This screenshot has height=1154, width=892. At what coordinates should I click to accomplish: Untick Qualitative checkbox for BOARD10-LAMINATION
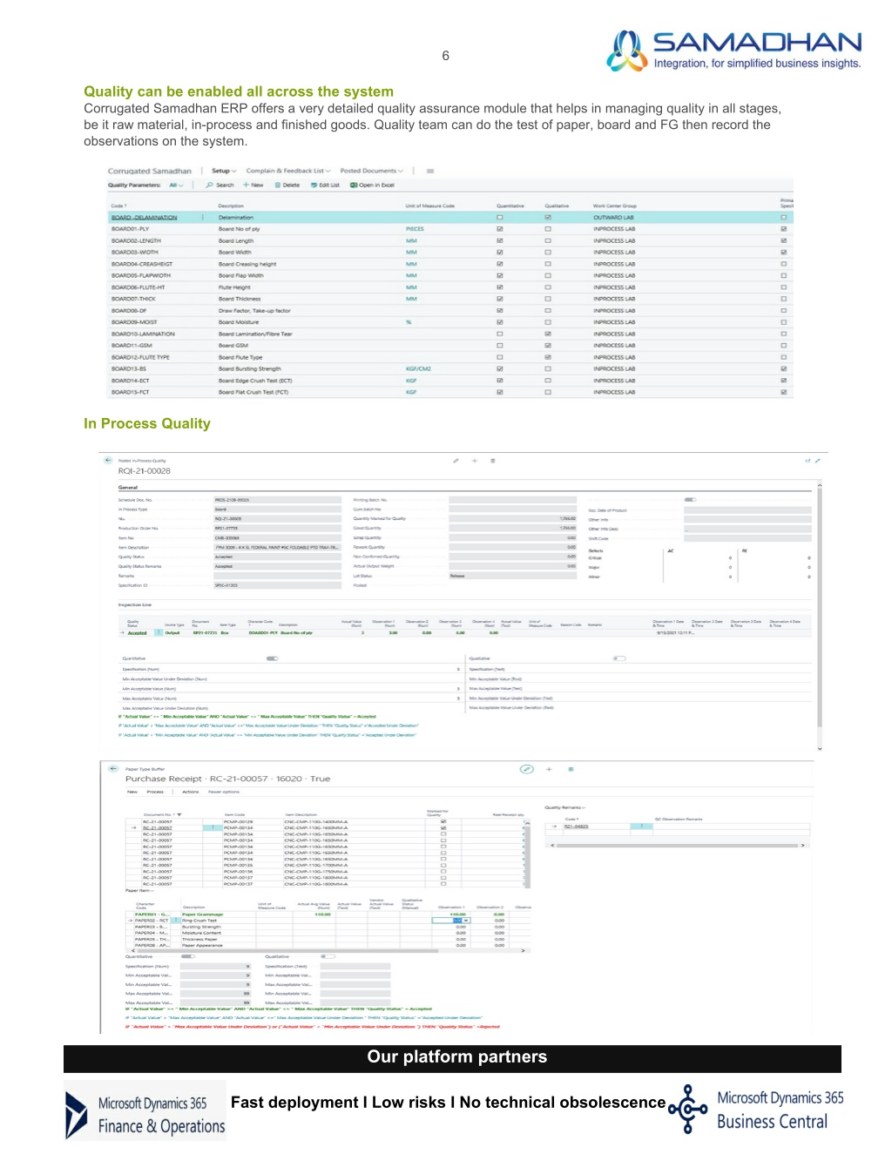[x=548, y=334]
